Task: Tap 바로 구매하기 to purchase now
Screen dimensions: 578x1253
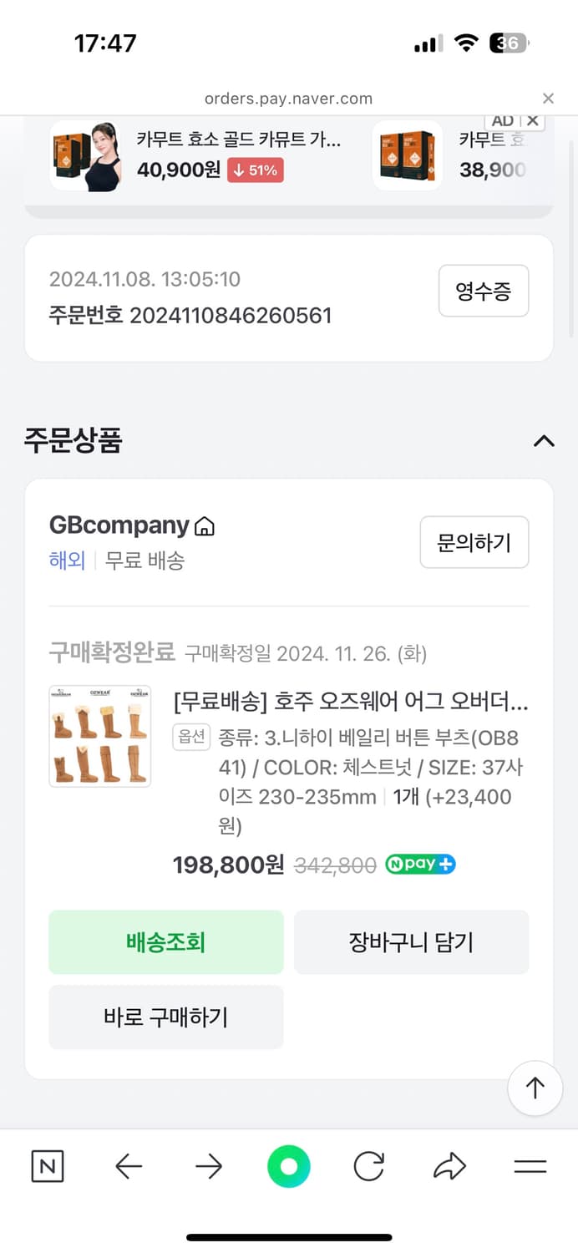Action: click(166, 1017)
